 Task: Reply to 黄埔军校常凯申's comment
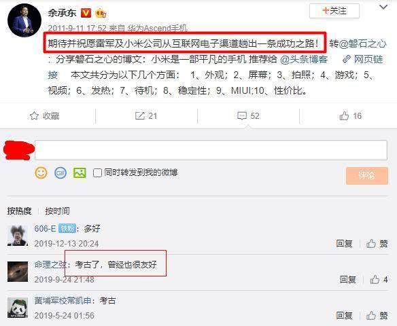click(344, 315)
